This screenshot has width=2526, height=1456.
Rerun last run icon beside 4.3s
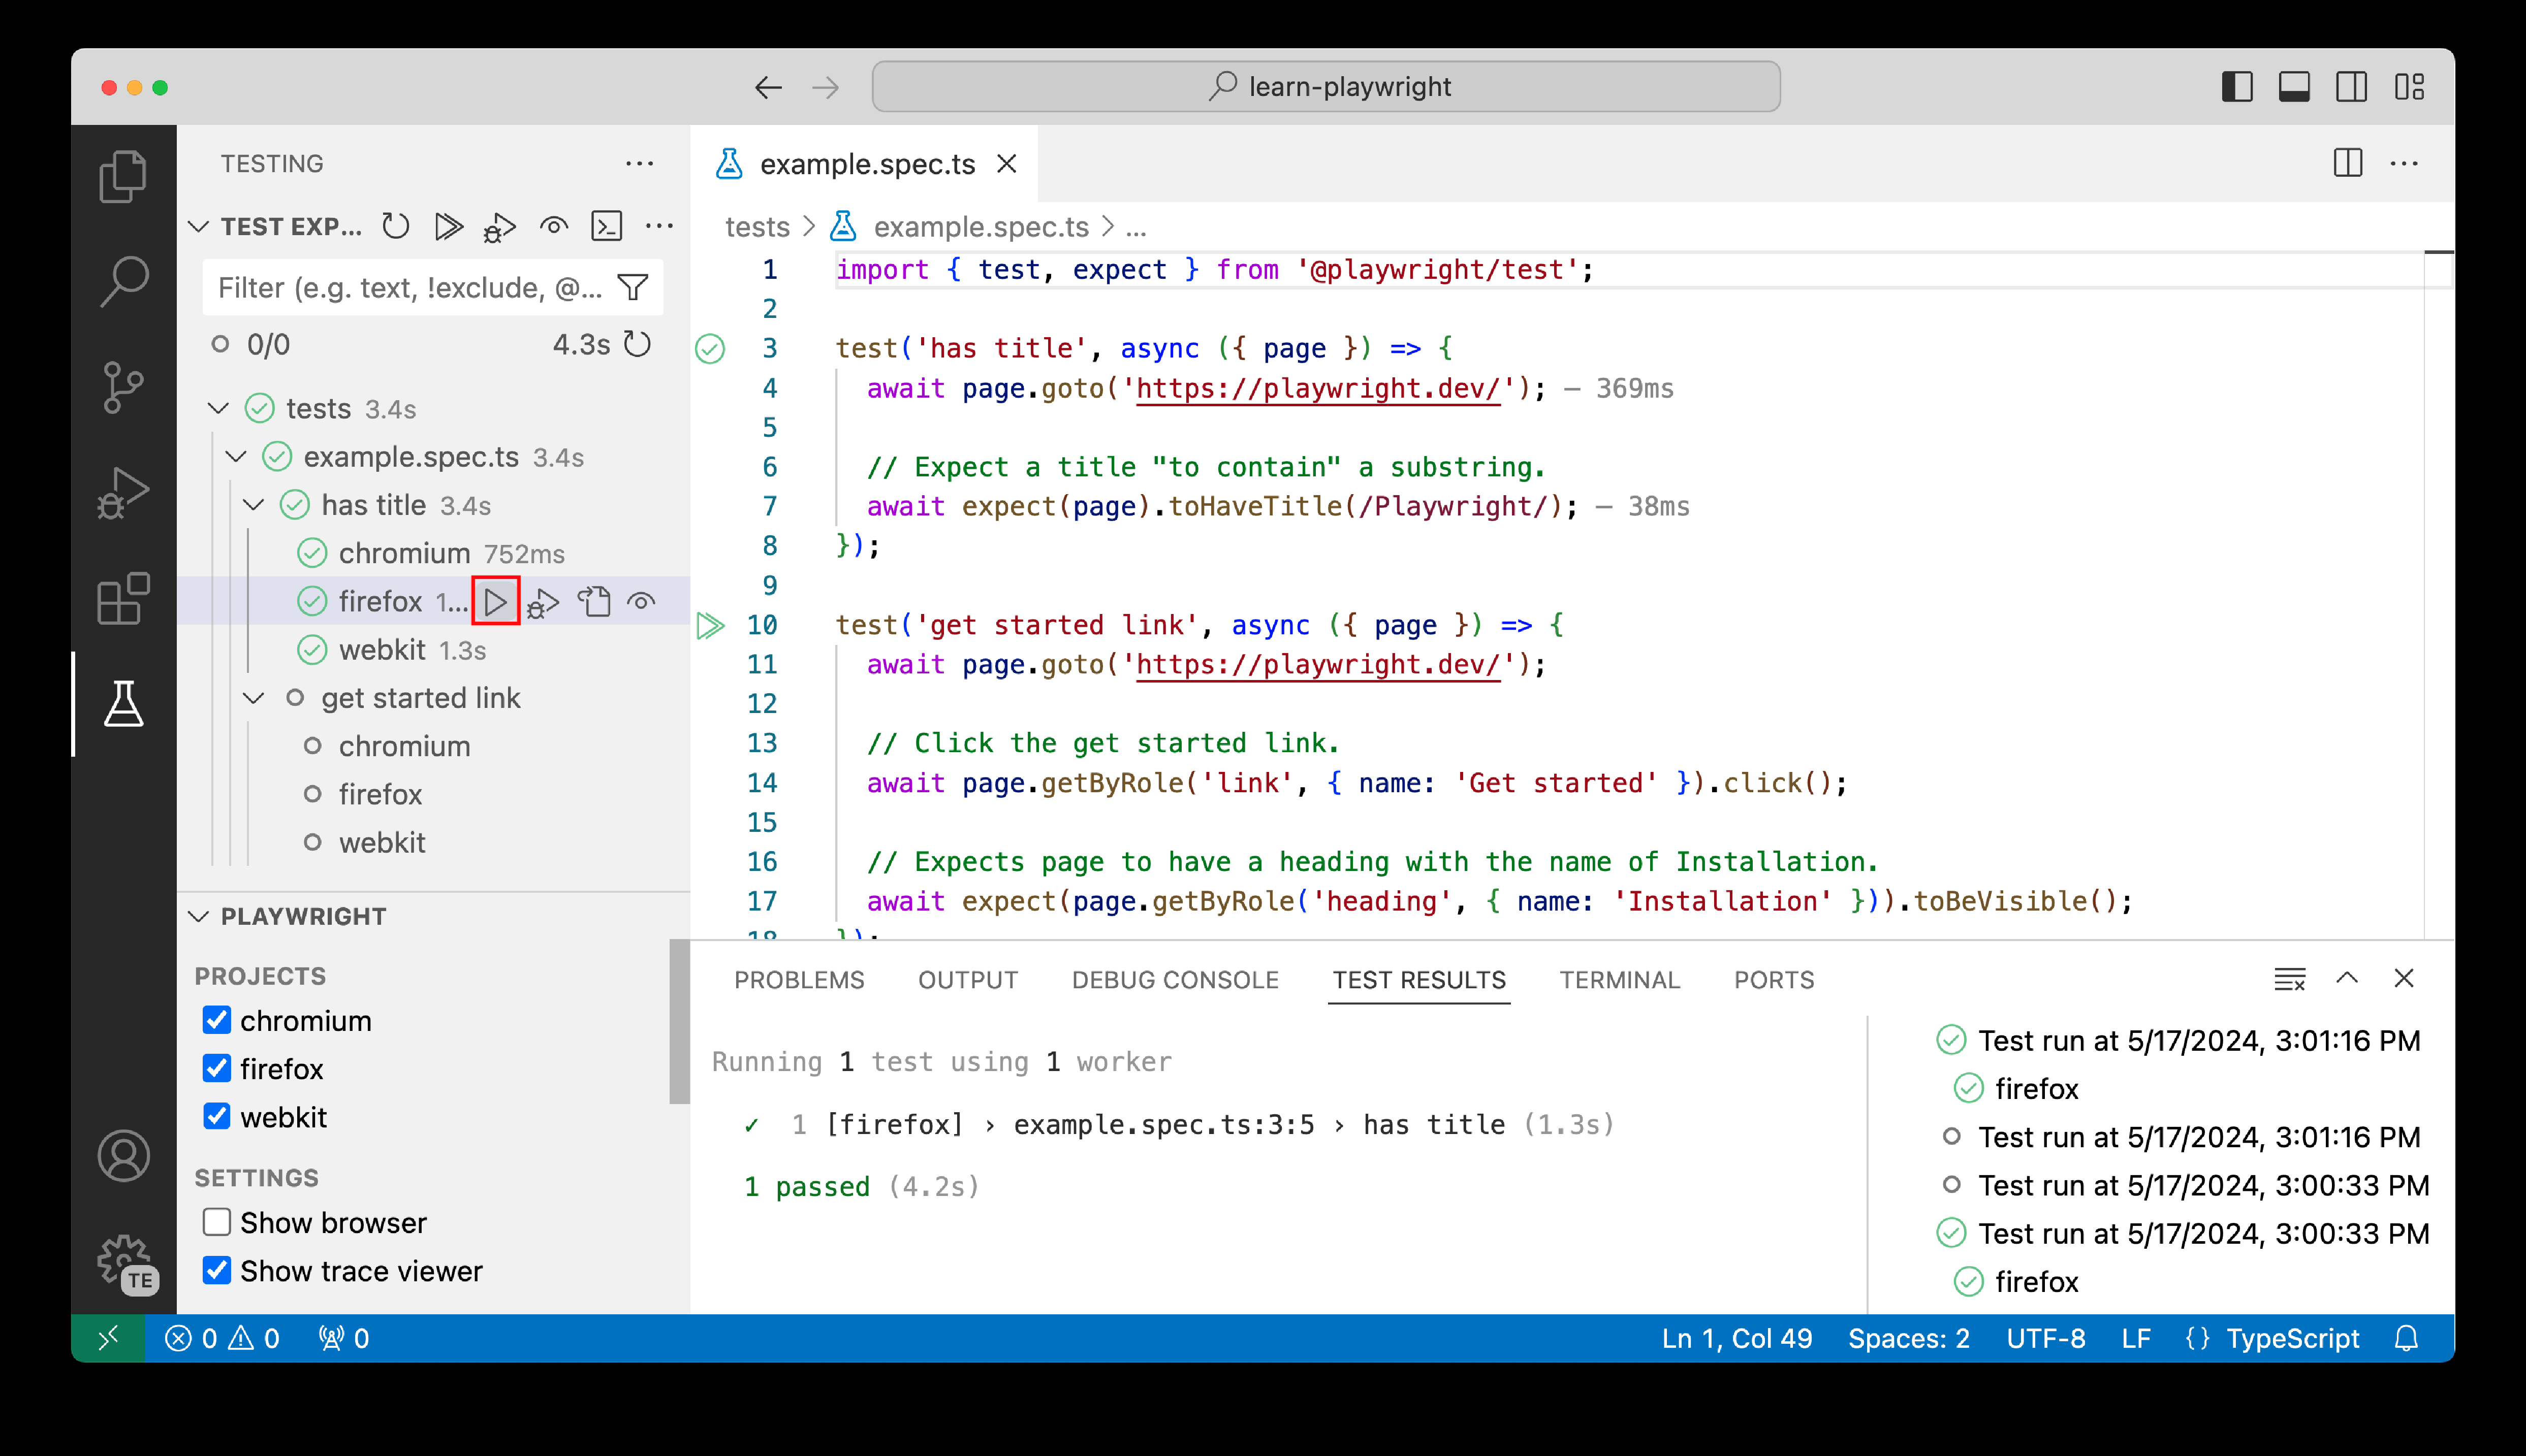pos(637,344)
